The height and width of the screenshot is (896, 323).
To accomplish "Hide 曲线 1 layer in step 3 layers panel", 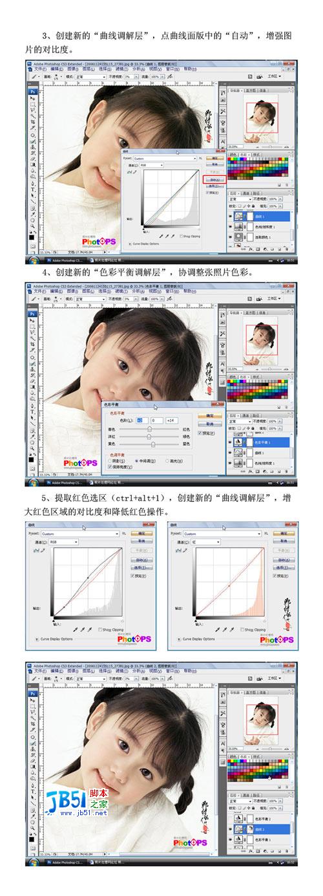I will [231, 216].
